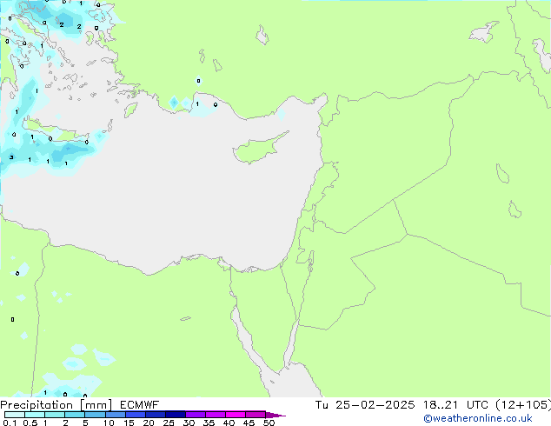Click the 'ECMWF' model label
The image size is (551, 426).
(139, 405)
